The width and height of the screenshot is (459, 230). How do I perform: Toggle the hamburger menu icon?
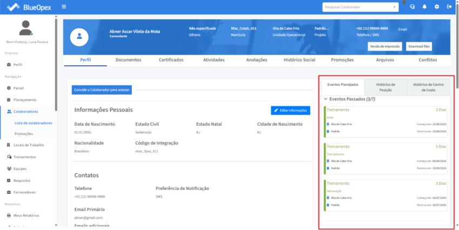point(64,6)
